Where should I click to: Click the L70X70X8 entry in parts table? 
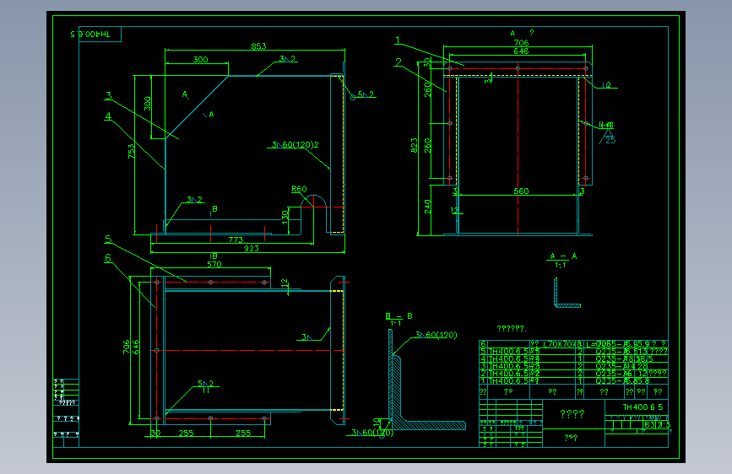click(562, 344)
